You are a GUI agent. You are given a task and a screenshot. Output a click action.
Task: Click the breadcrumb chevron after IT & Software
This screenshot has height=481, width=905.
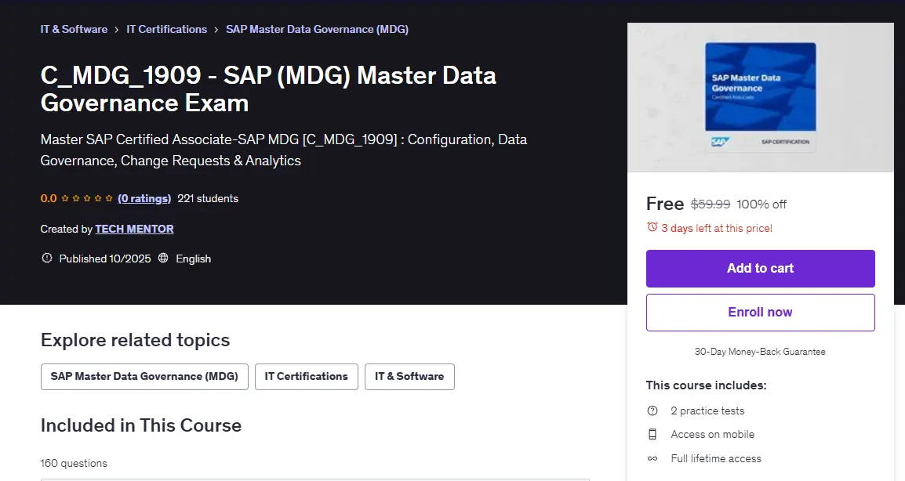117,30
